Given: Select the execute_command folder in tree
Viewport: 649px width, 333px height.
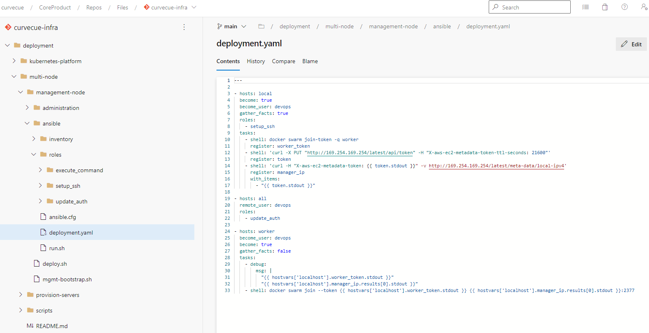Looking at the screenshot, I should pyautogui.click(x=79, y=170).
